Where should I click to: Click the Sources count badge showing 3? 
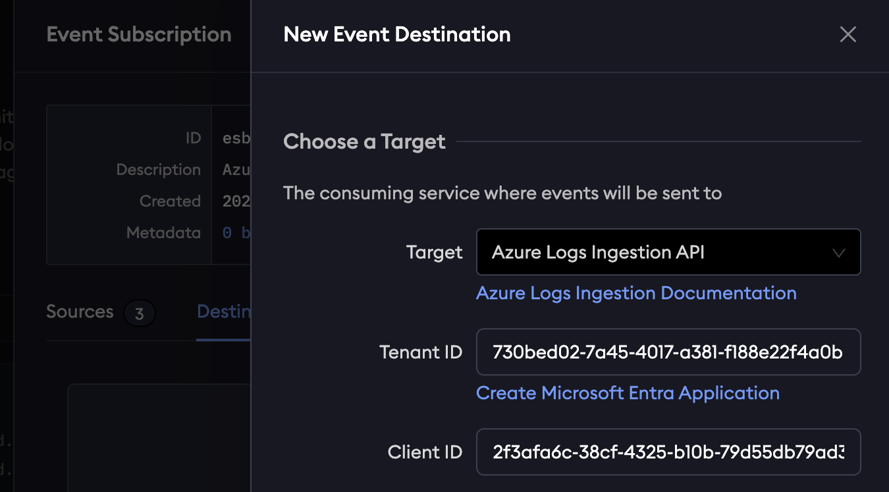click(x=139, y=314)
